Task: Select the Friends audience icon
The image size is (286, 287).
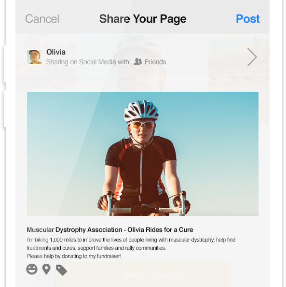Action: (138, 62)
